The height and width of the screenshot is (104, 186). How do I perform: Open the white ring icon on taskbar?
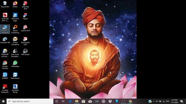point(103,101)
